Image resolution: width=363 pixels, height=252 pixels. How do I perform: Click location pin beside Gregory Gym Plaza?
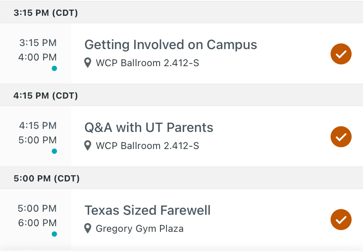(x=88, y=228)
